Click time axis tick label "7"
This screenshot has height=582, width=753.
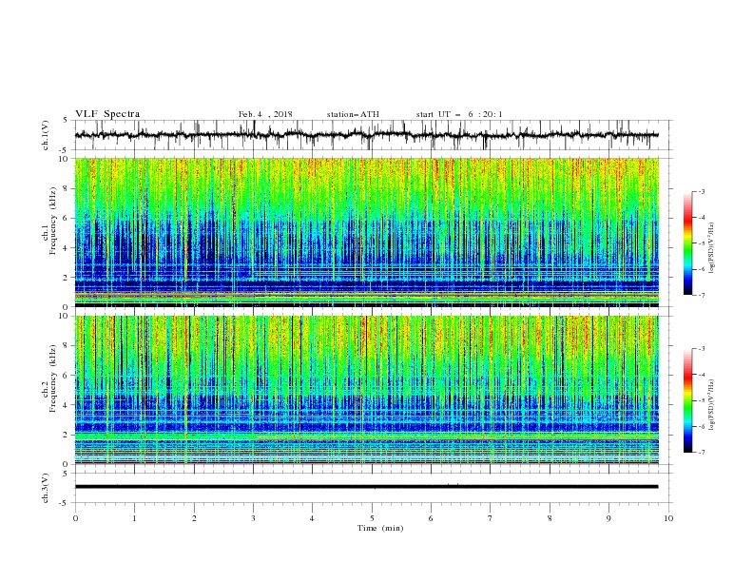tap(491, 518)
